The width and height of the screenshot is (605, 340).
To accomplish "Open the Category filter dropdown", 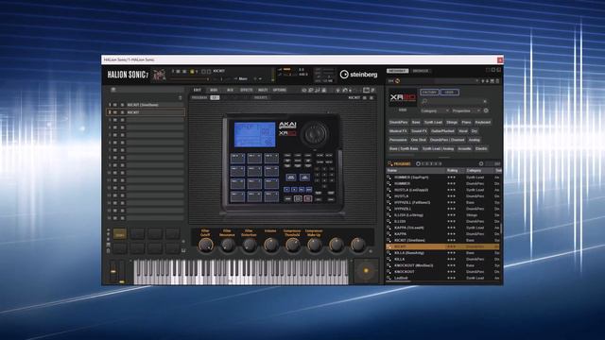I will [x=435, y=110].
